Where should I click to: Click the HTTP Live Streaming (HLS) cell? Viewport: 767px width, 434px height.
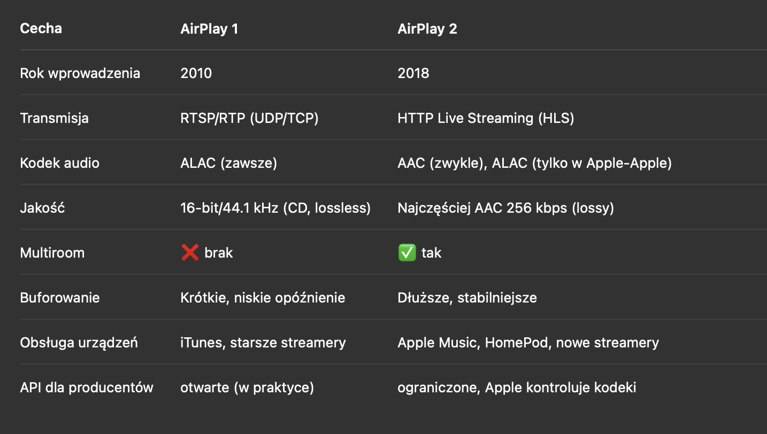pyautogui.click(x=486, y=118)
